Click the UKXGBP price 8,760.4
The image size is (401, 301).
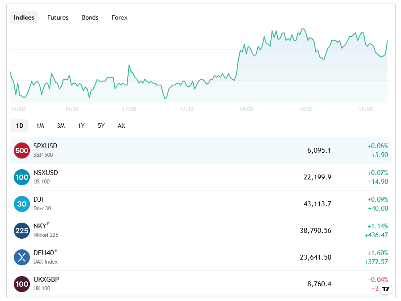tap(319, 284)
